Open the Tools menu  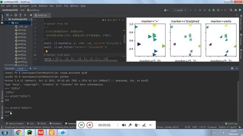[59, 6]
